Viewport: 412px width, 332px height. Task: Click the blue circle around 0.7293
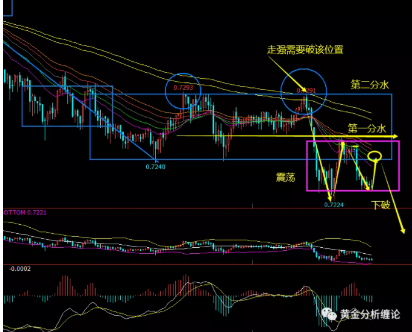184,91
